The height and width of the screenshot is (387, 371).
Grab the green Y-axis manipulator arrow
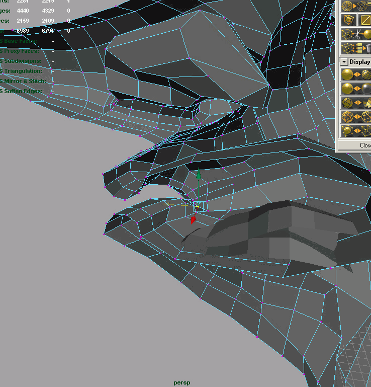point(199,175)
